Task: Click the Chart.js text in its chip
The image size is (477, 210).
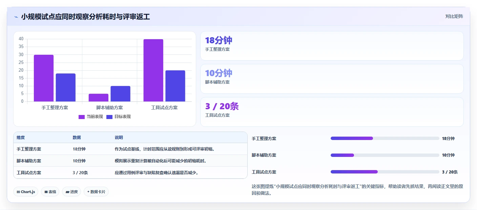Action: (x=28, y=192)
